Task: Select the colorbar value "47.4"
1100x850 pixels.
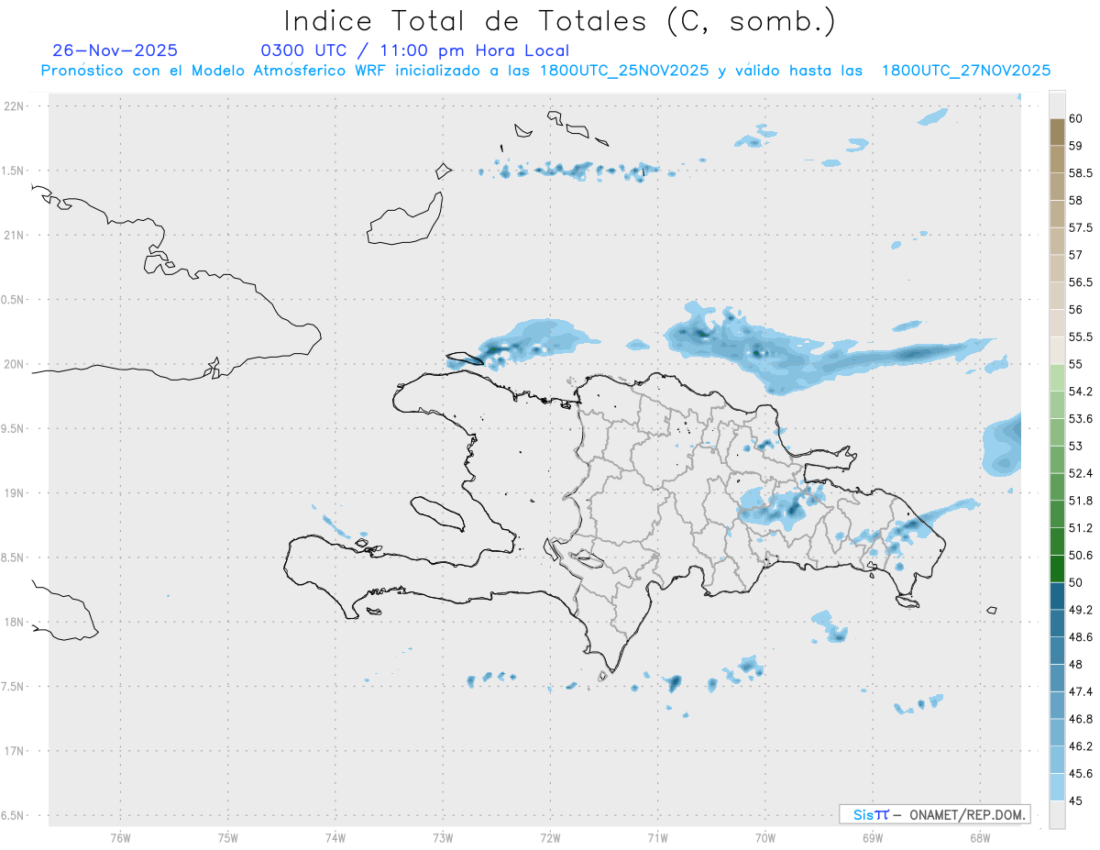Action: [1081, 691]
